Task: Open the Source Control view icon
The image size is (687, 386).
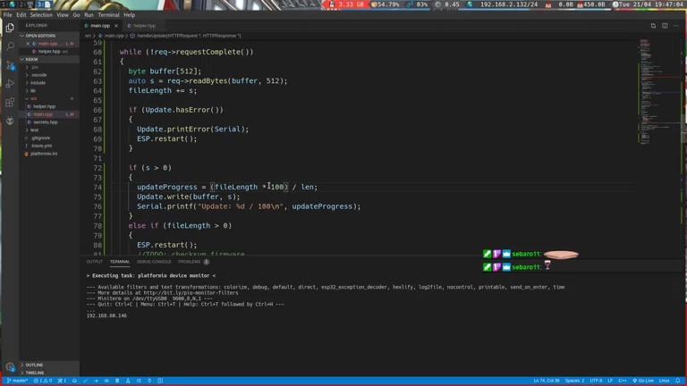Action: (10, 65)
